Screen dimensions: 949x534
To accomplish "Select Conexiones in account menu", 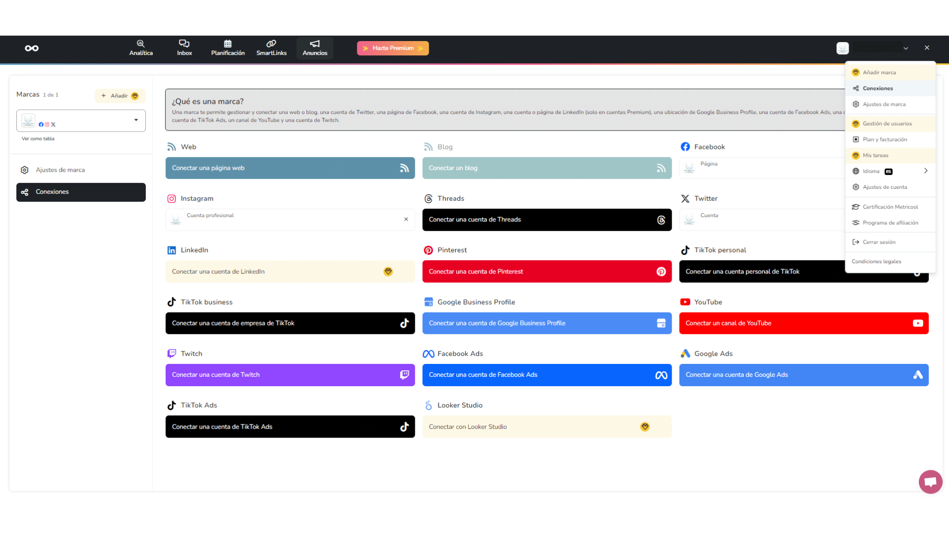I will pyautogui.click(x=891, y=89).
